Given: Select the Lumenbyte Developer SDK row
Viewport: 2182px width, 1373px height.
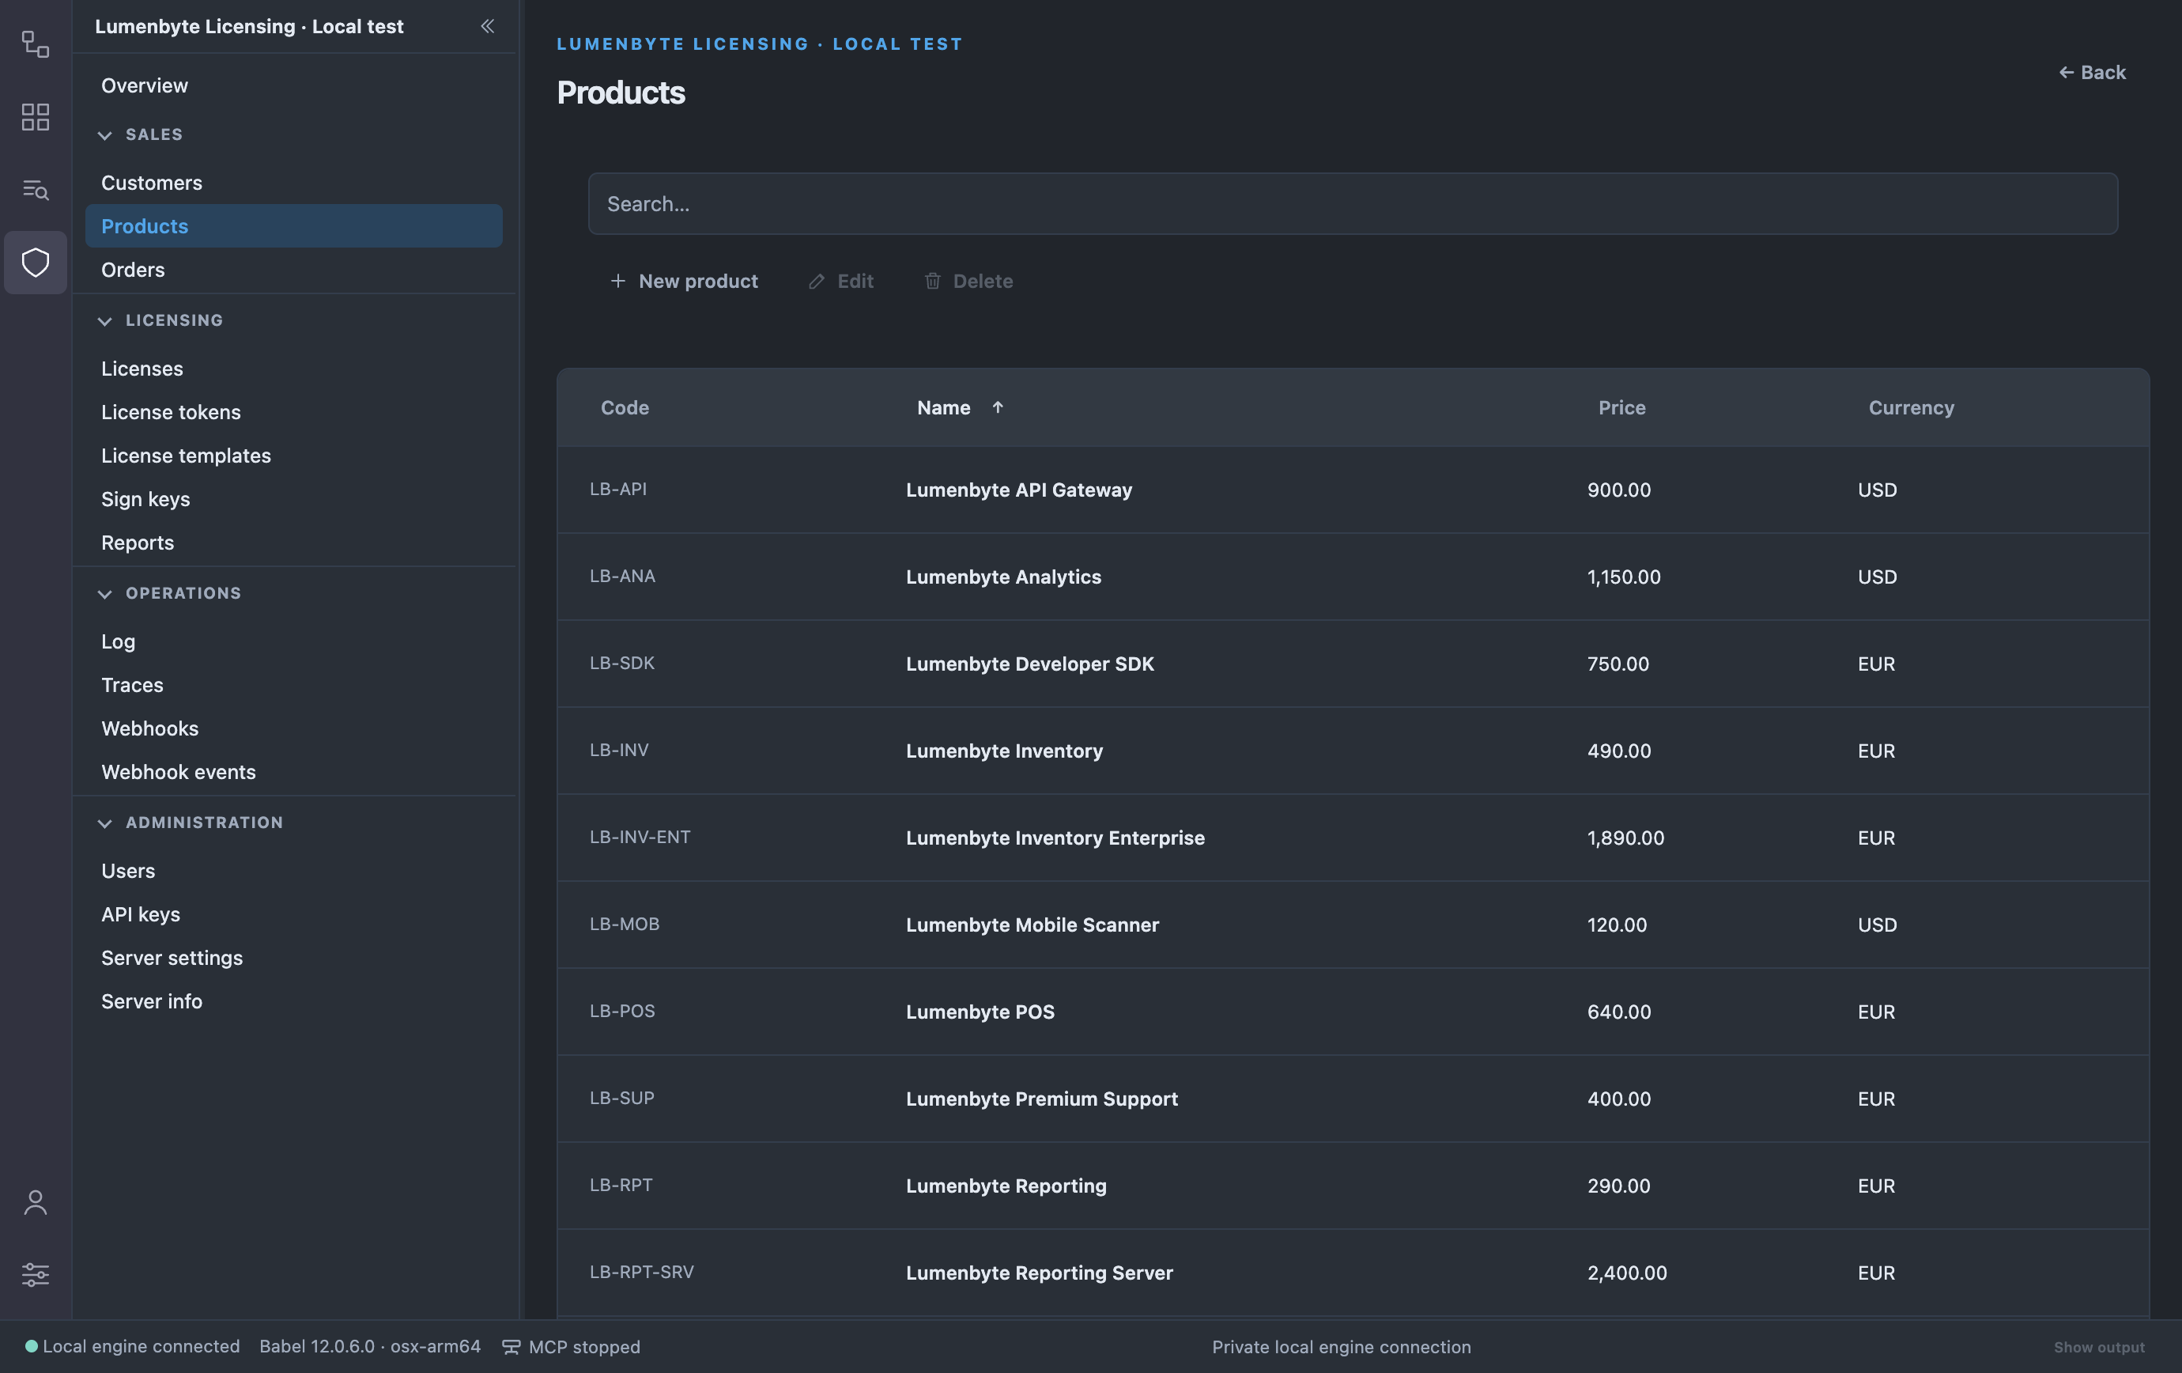Looking at the screenshot, I should pyautogui.click(x=1353, y=664).
